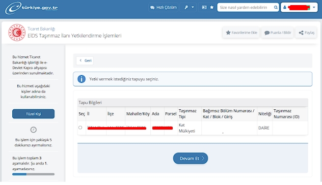
Task: Focus the Size nasıl yardım edebilirim search field
Action: point(246,8)
